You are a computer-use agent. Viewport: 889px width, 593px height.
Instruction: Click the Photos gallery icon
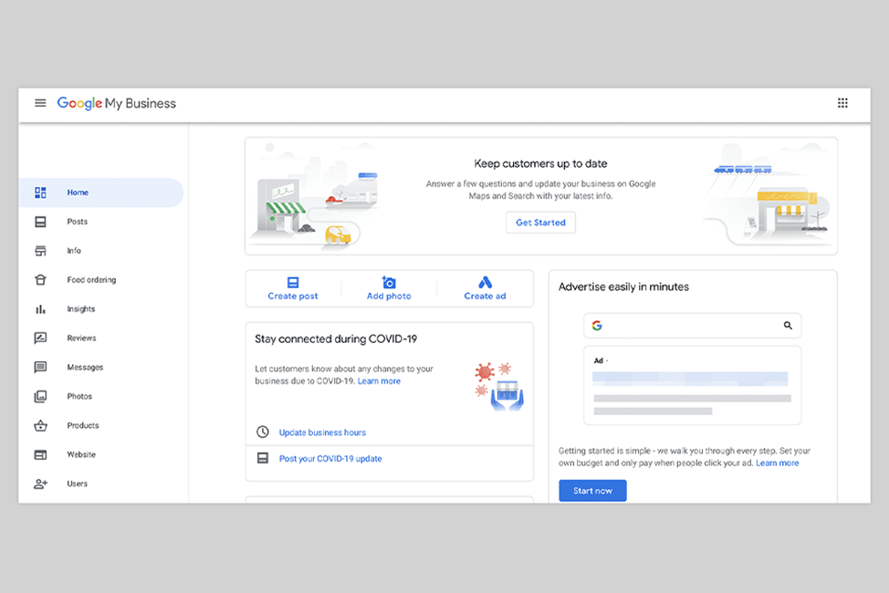click(x=40, y=396)
